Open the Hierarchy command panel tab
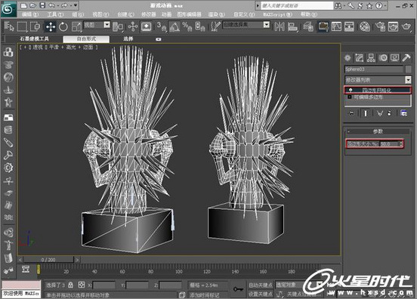This screenshot has height=299, width=417. coord(371,58)
